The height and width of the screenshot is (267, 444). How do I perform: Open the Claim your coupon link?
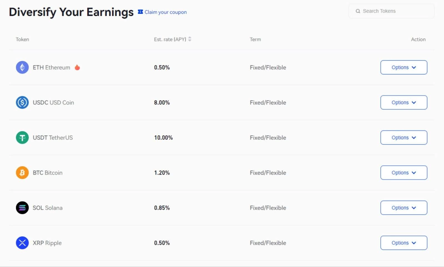(x=166, y=12)
